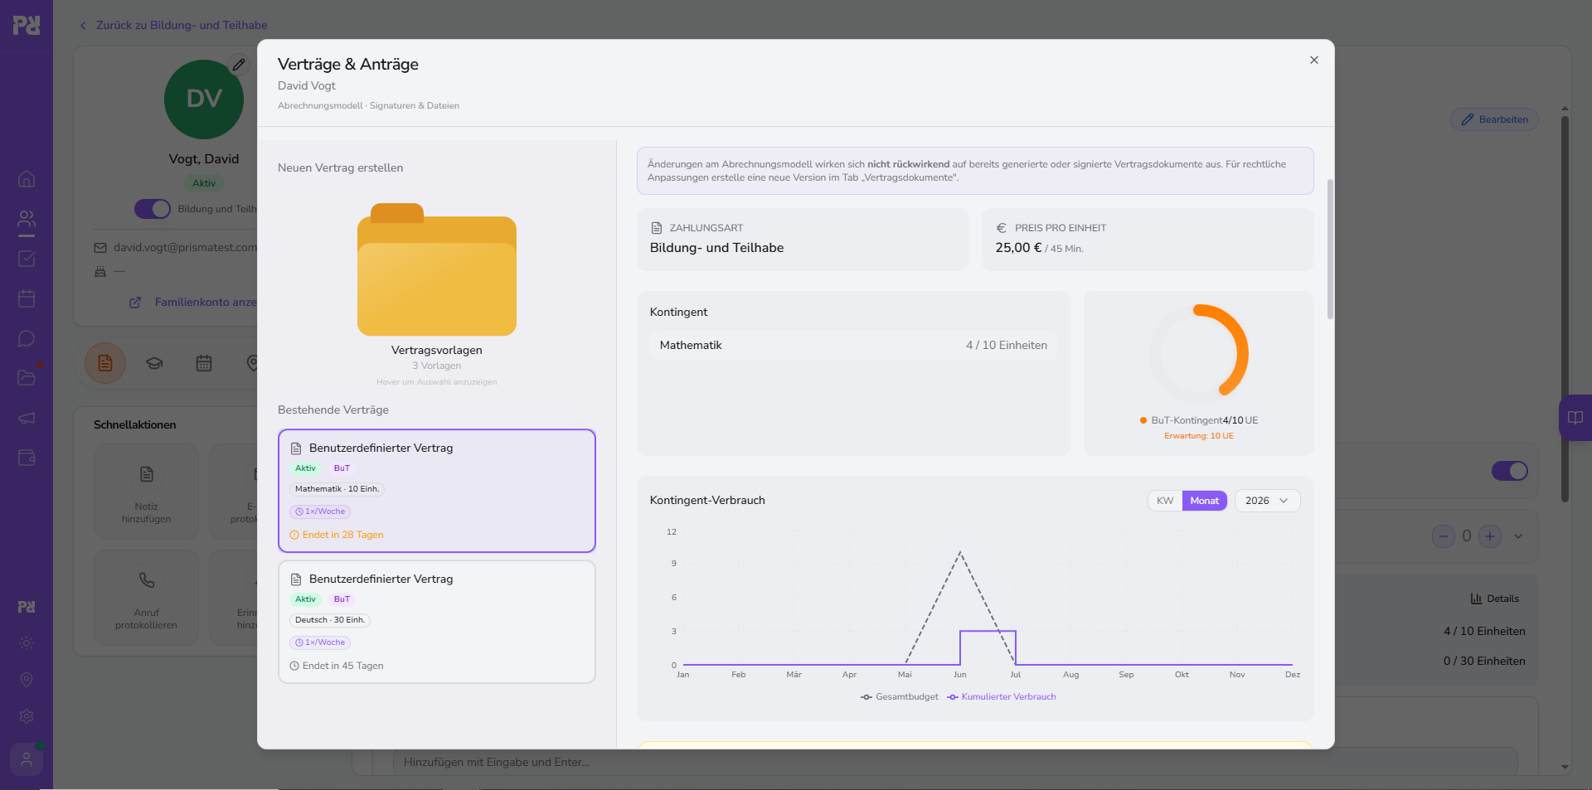Expand the chevron next to the counter

[1518, 536]
